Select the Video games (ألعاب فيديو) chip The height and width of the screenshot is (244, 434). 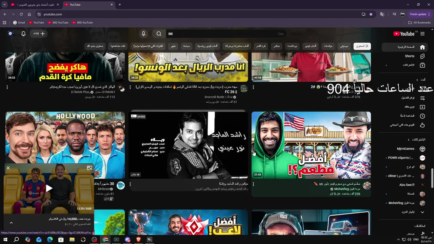pyautogui.click(x=311, y=46)
